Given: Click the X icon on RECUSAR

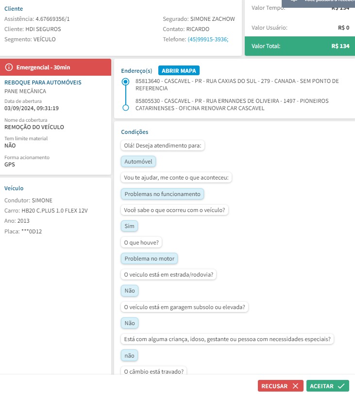Looking at the screenshot, I should coord(295,386).
